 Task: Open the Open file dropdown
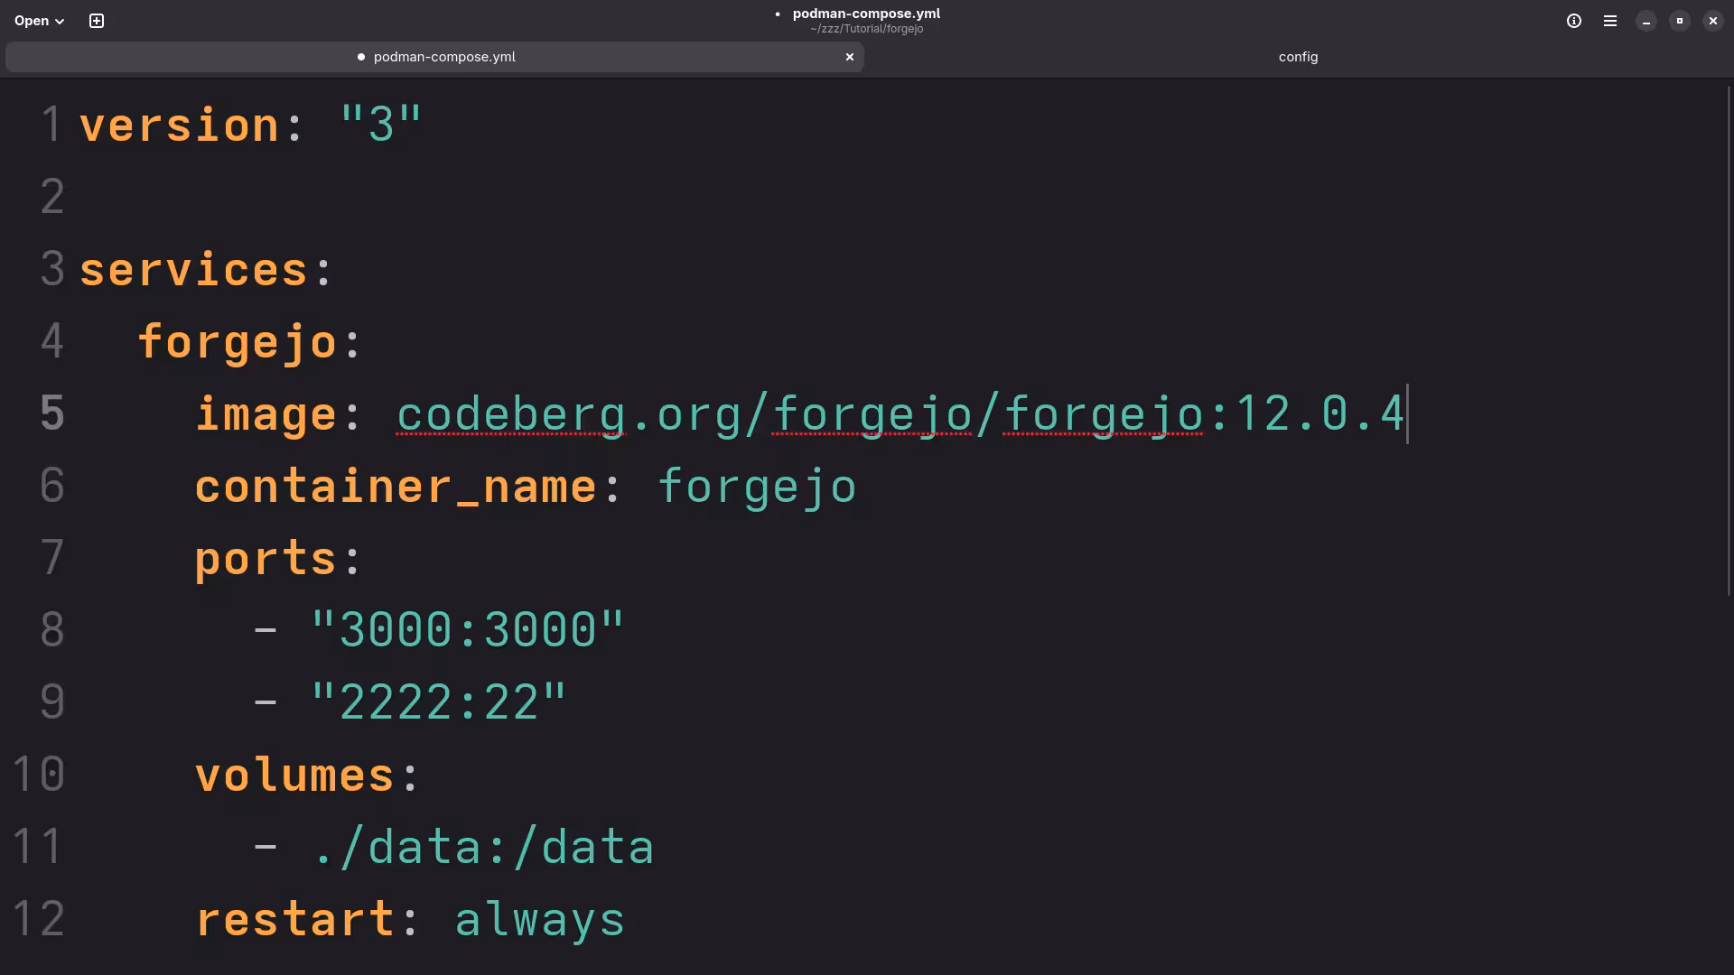point(40,21)
